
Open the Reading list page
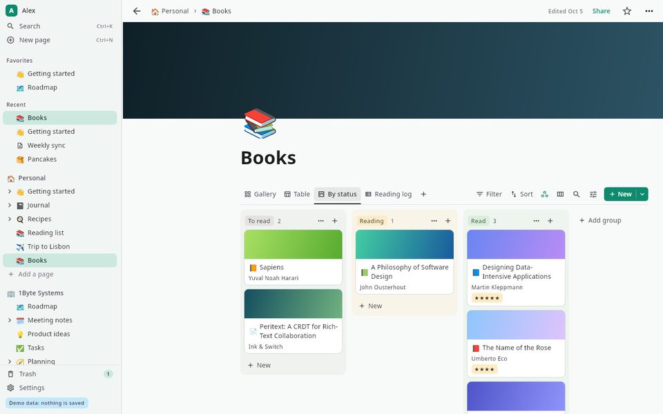59,233
